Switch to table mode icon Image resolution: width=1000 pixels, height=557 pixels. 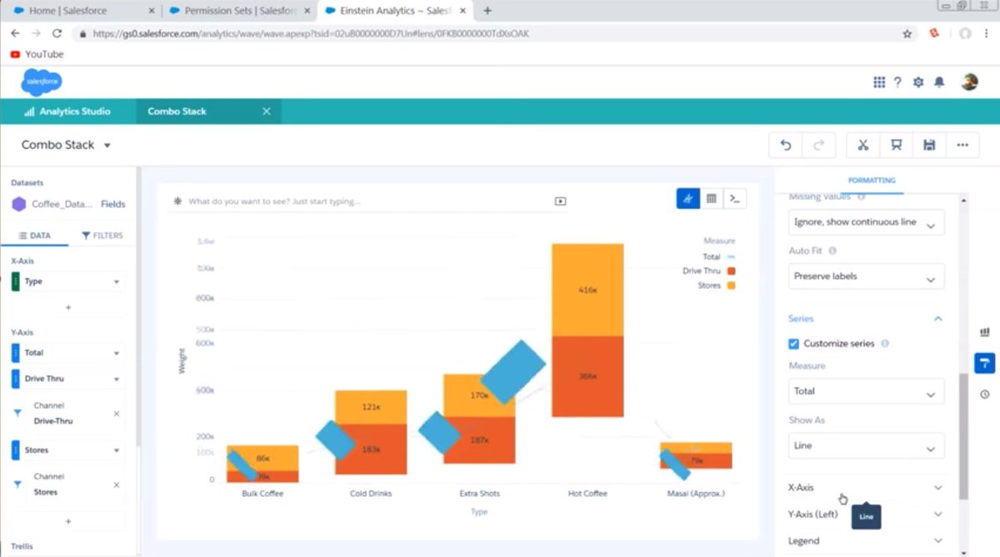[x=711, y=198]
